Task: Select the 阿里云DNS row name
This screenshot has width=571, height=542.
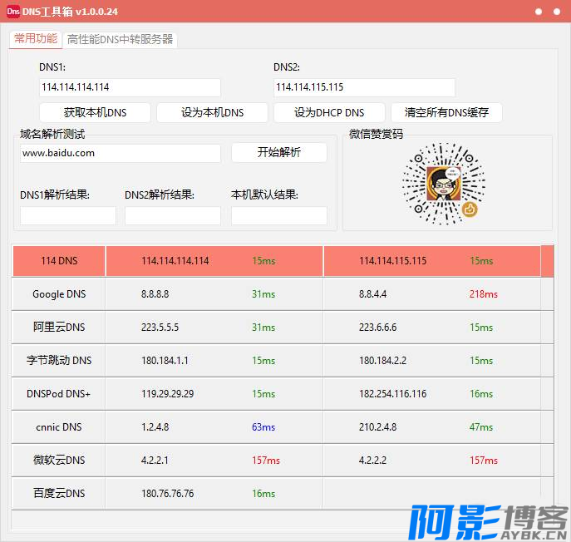Action: pos(59,327)
